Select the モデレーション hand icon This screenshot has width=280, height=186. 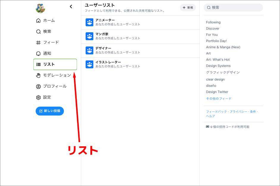(38, 76)
